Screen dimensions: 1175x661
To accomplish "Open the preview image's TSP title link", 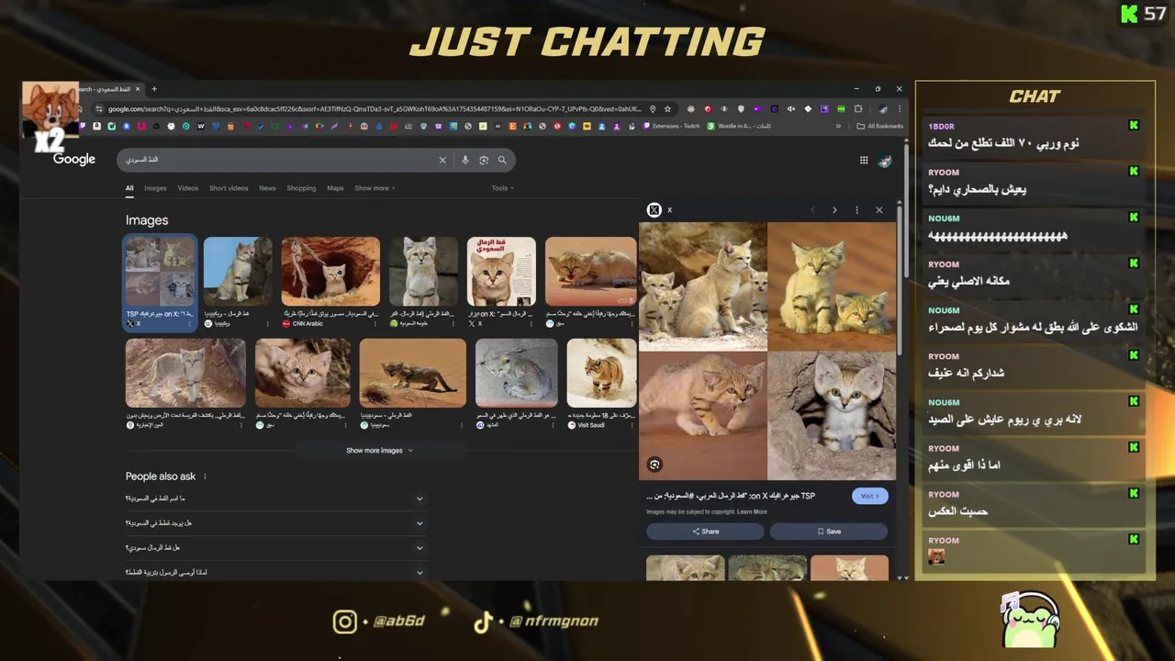I will tap(731, 496).
